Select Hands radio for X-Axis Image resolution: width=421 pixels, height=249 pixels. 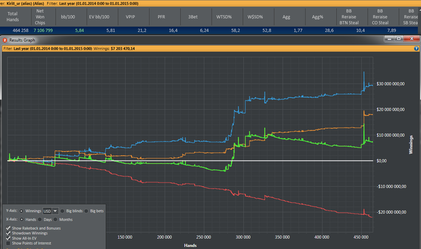pos(22,220)
